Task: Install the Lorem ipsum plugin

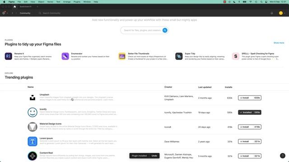Action: coord(250,141)
